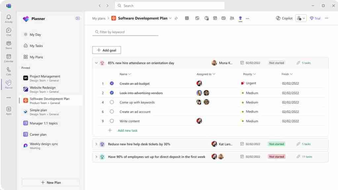338x190 pixels.
Task: Open the Activity bell in Teams rail
Action: point(9,18)
